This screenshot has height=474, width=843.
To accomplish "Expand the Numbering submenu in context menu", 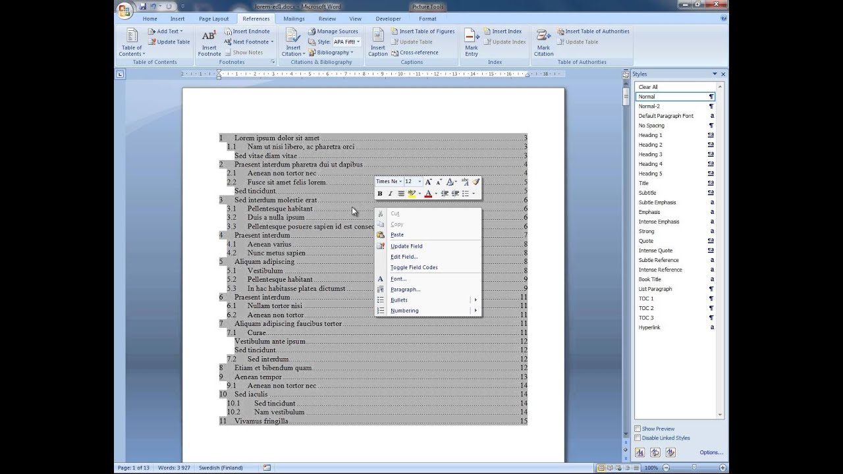I will point(428,311).
